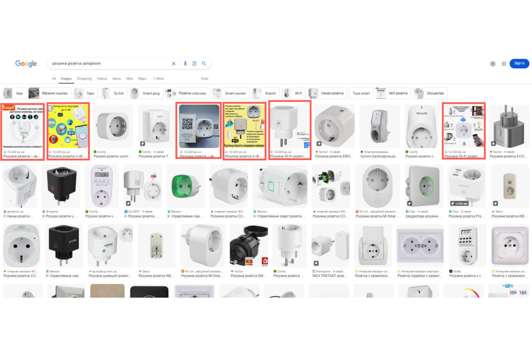The width and height of the screenshot is (532, 354).
Task: Open the socket with QR code box thumbnail
Action: [199, 127]
